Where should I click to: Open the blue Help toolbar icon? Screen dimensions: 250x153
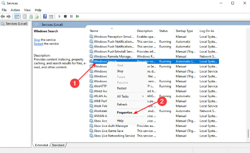click(x=45, y=16)
